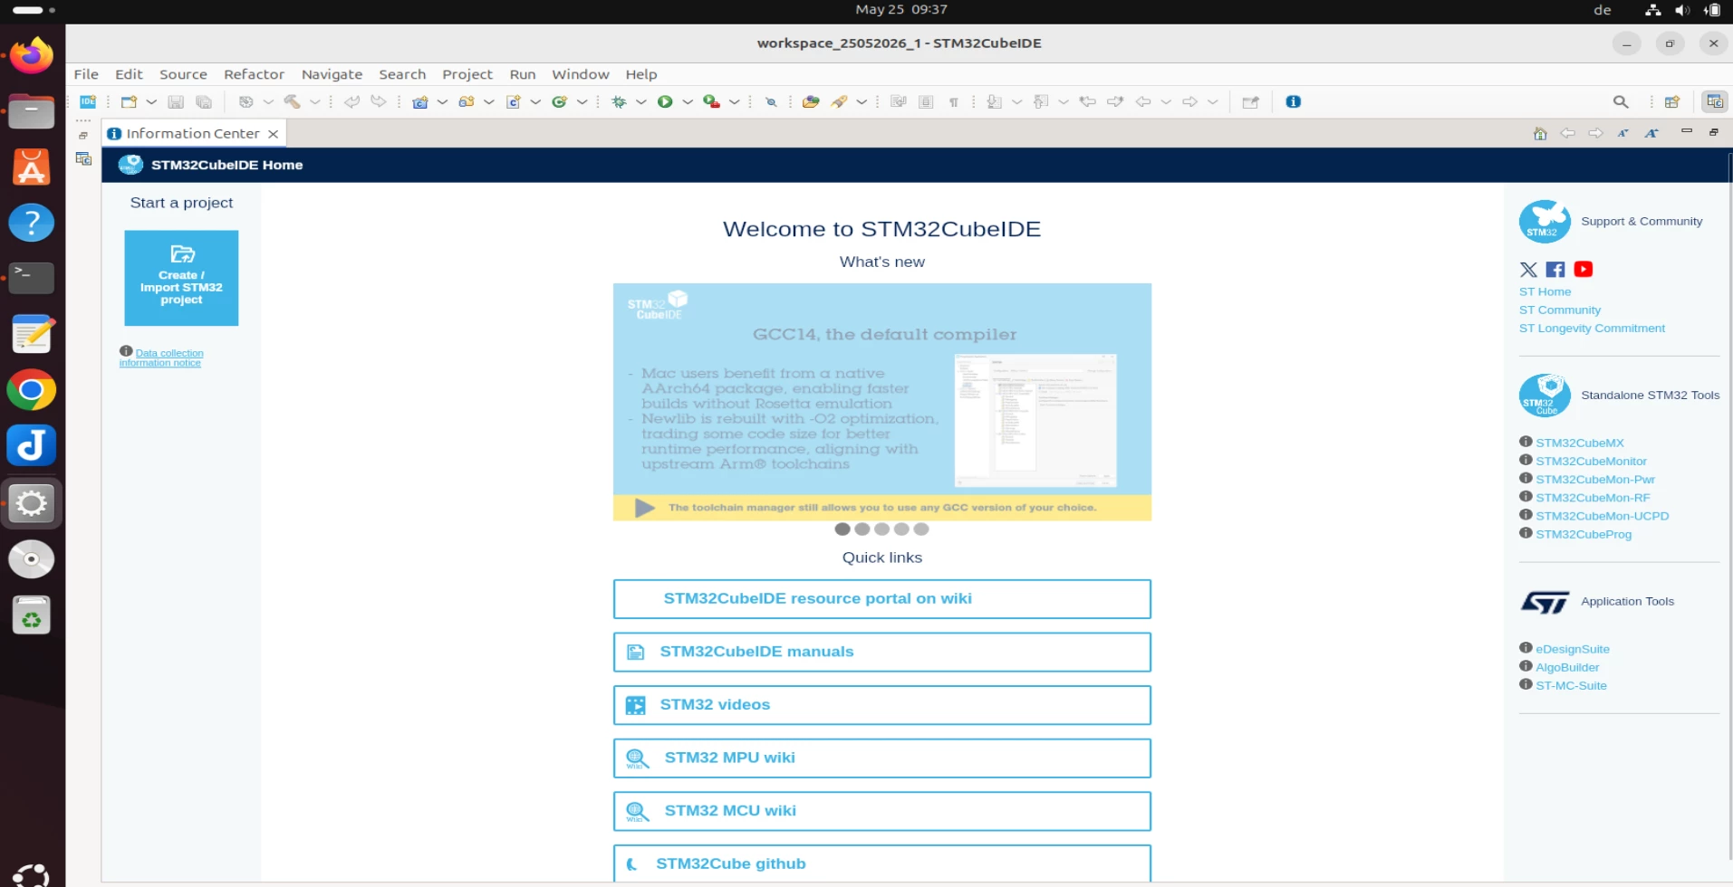Play the What's new slideshow
The width and height of the screenshot is (1733, 887).
[644, 508]
